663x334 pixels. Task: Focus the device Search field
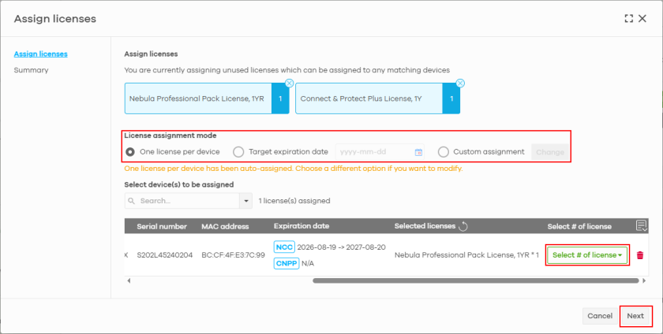[x=182, y=201]
